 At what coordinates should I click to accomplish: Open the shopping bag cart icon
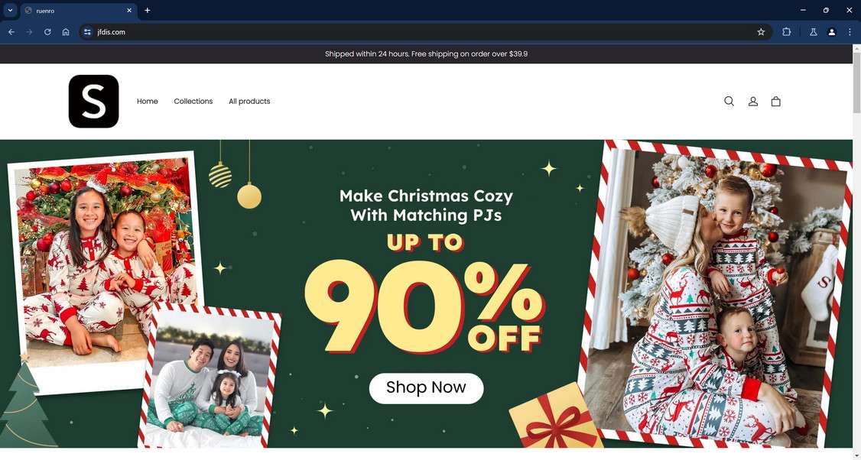tap(775, 101)
